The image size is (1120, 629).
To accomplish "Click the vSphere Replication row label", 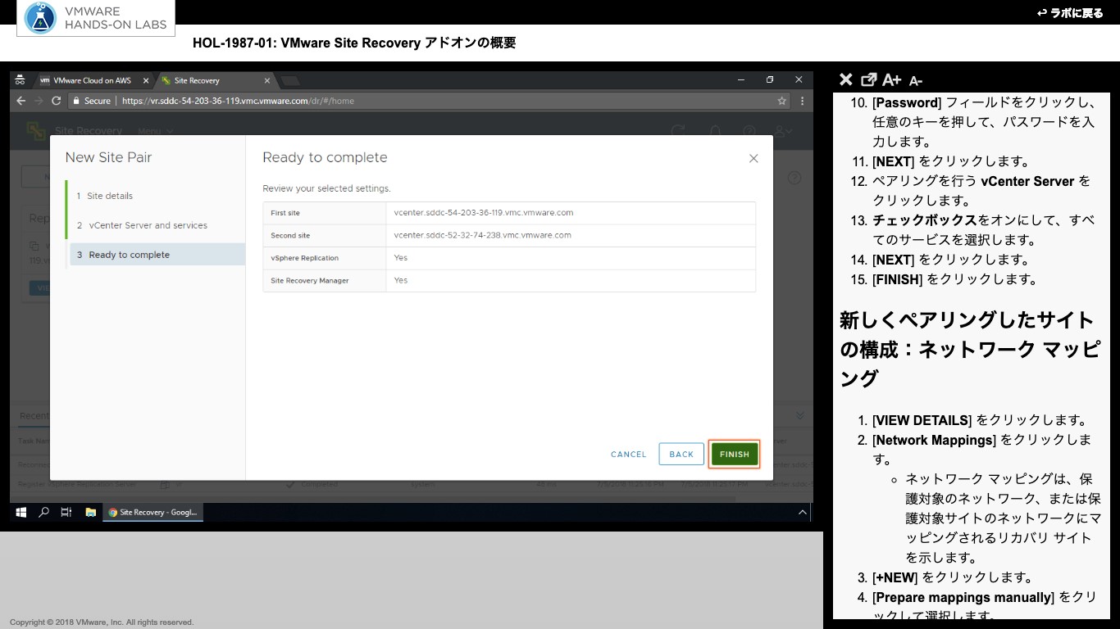I will pyautogui.click(x=304, y=258).
